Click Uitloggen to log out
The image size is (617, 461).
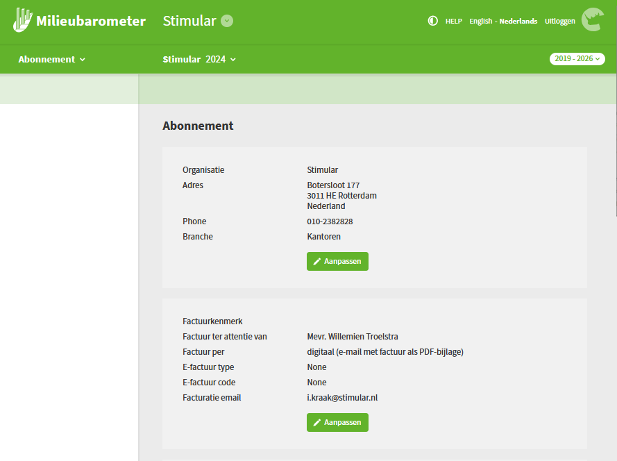coord(559,22)
